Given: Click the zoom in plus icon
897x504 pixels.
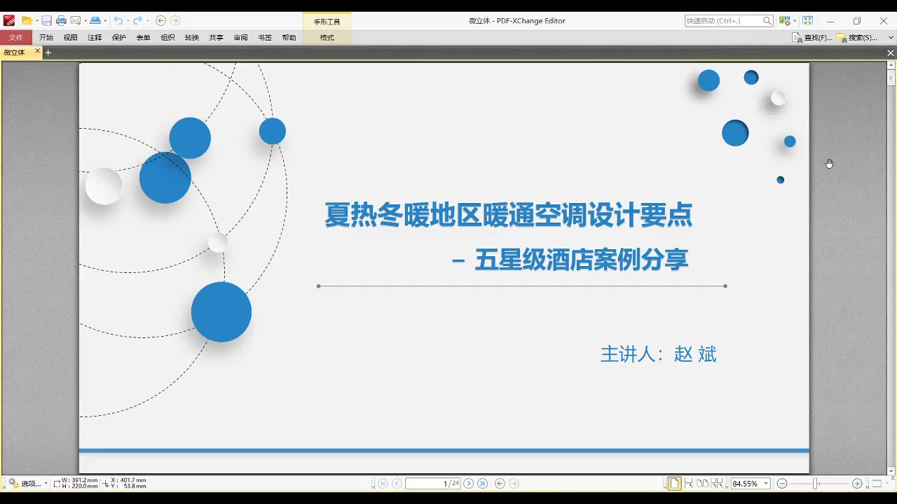Looking at the screenshot, I should click(857, 484).
